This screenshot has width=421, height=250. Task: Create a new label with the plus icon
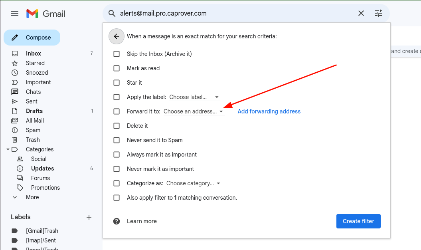coord(89,217)
